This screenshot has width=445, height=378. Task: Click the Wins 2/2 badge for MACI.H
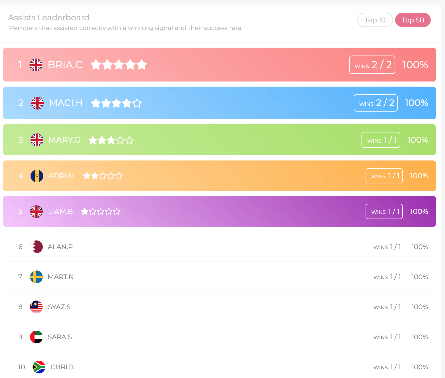[376, 103]
